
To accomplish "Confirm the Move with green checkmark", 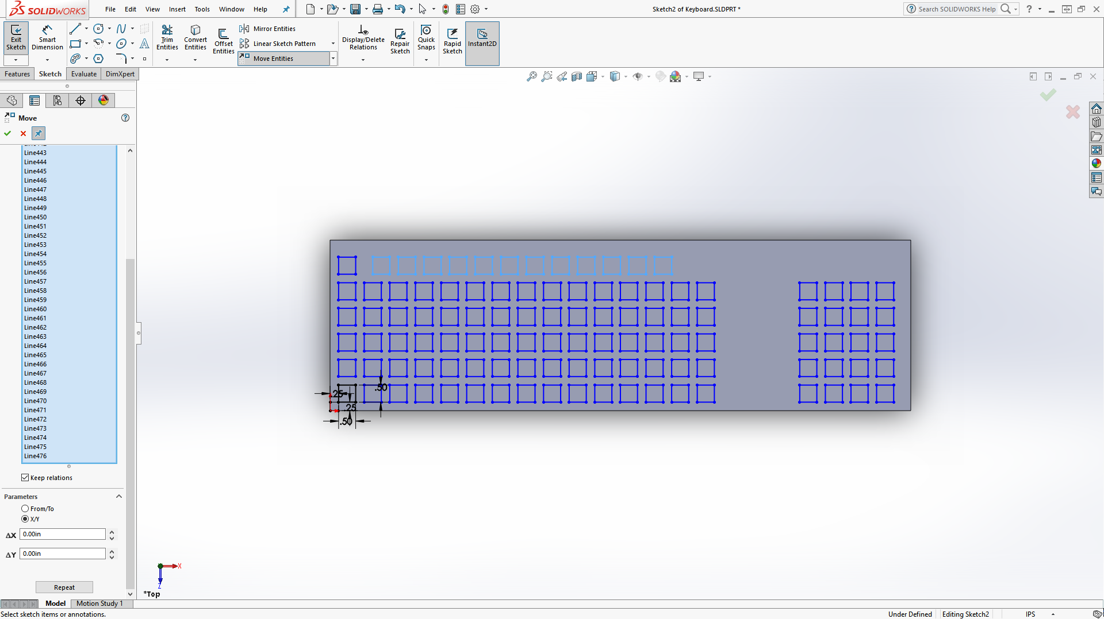I will click(x=7, y=133).
